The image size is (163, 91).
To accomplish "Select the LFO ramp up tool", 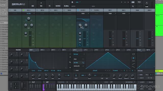I will point(133,64).
